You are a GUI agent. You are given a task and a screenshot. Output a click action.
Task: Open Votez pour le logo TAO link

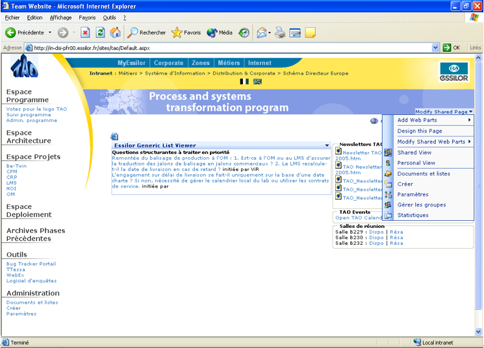coord(37,109)
